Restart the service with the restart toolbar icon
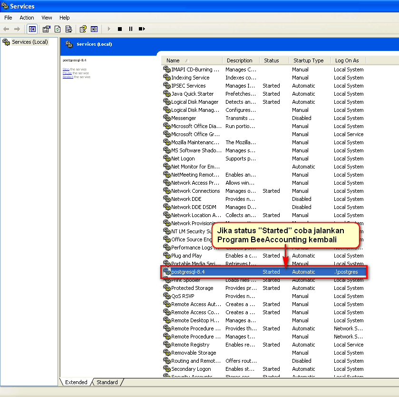Screen dimensions: 399x397 pos(142,29)
